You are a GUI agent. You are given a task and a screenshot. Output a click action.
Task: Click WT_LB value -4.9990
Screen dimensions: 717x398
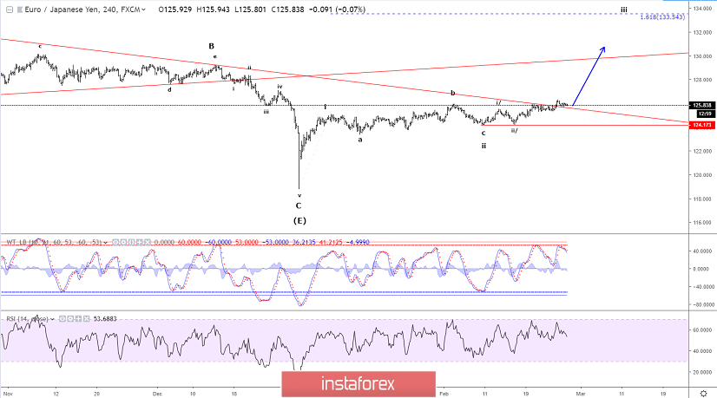[x=358, y=242]
